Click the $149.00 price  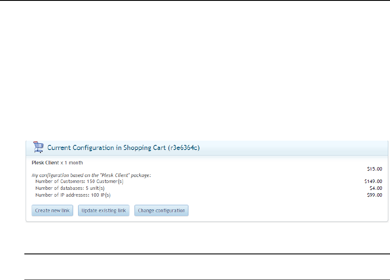click(373, 181)
